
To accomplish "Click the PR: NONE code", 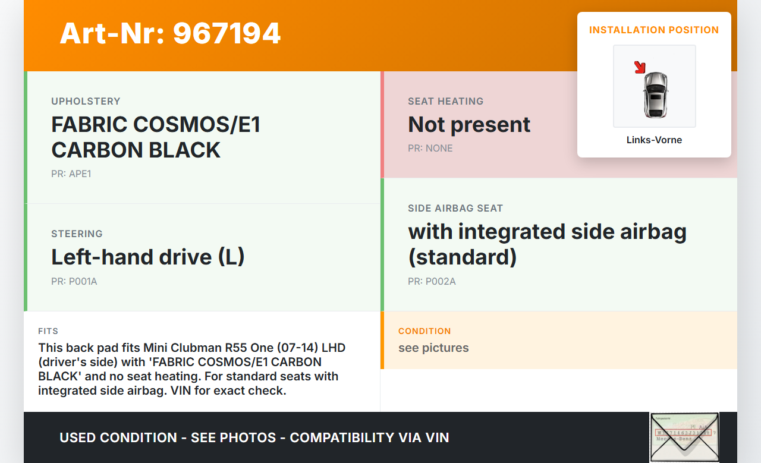I will (x=430, y=149).
